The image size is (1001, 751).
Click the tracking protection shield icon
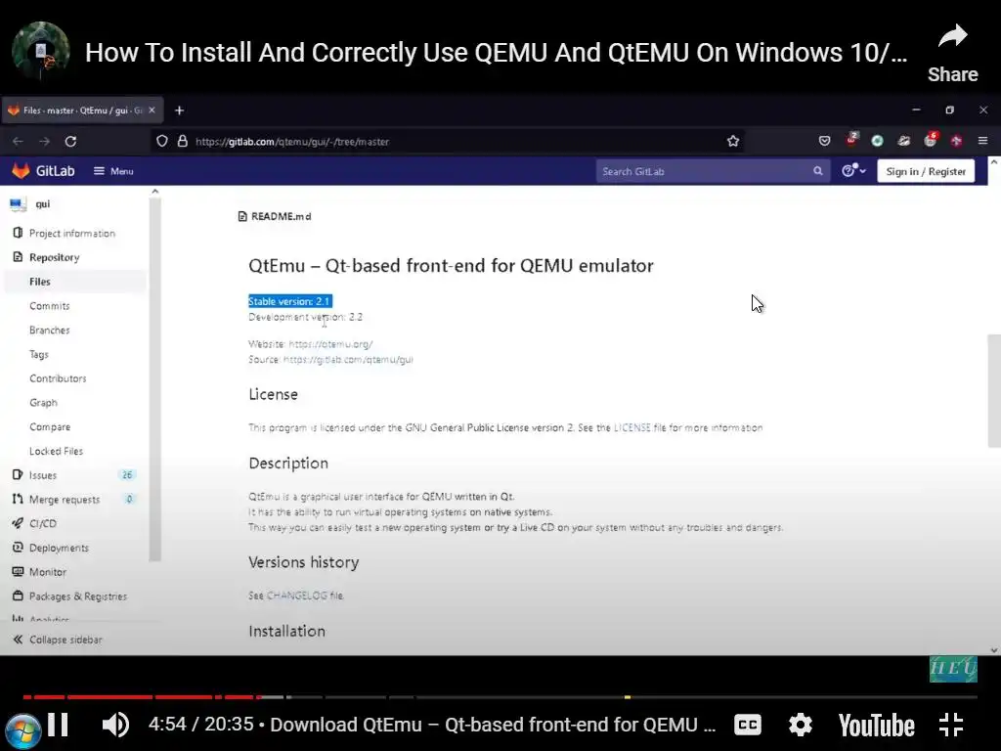click(x=162, y=141)
